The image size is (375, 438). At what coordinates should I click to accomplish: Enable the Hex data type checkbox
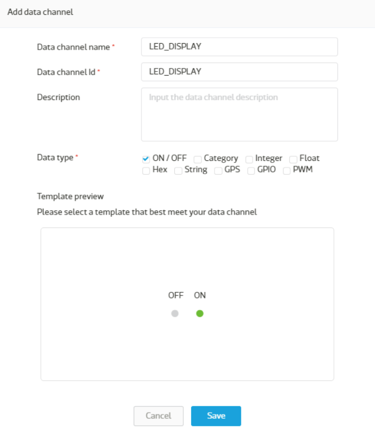[146, 170]
